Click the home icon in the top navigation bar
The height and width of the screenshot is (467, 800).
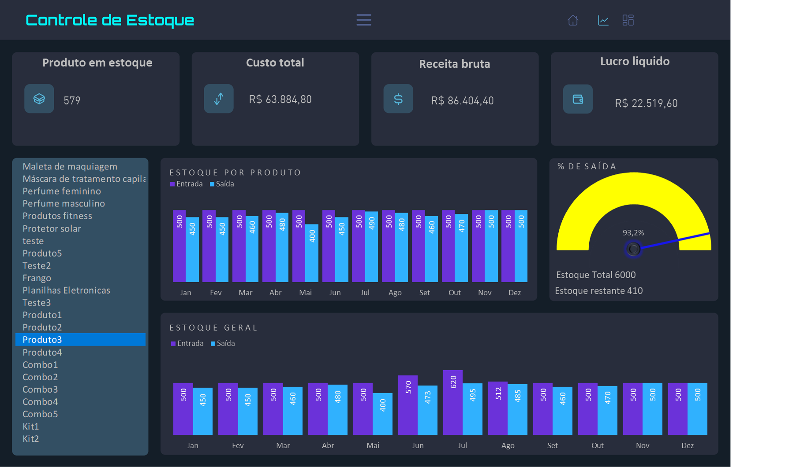573,20
